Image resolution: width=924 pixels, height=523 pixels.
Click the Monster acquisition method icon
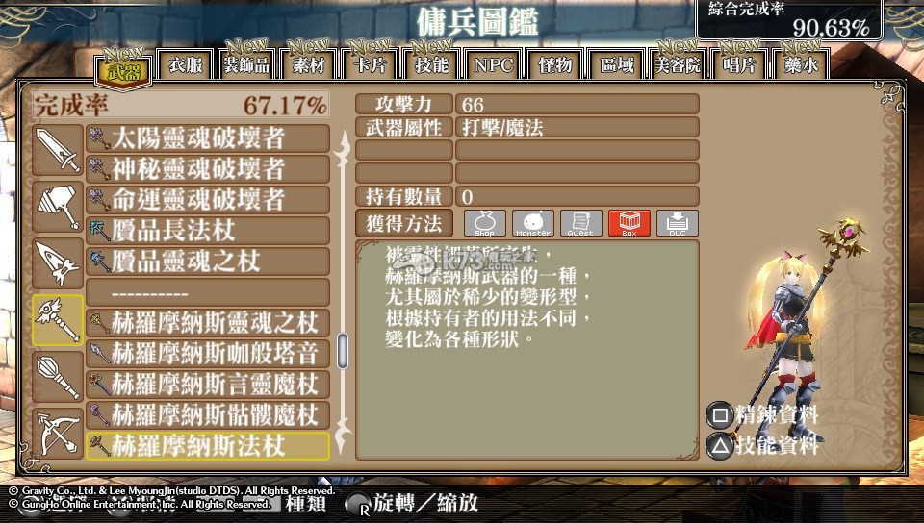532,223
